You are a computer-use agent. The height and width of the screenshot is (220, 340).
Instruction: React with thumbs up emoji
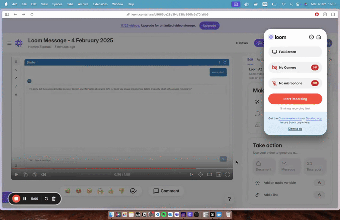pos(111,191)
